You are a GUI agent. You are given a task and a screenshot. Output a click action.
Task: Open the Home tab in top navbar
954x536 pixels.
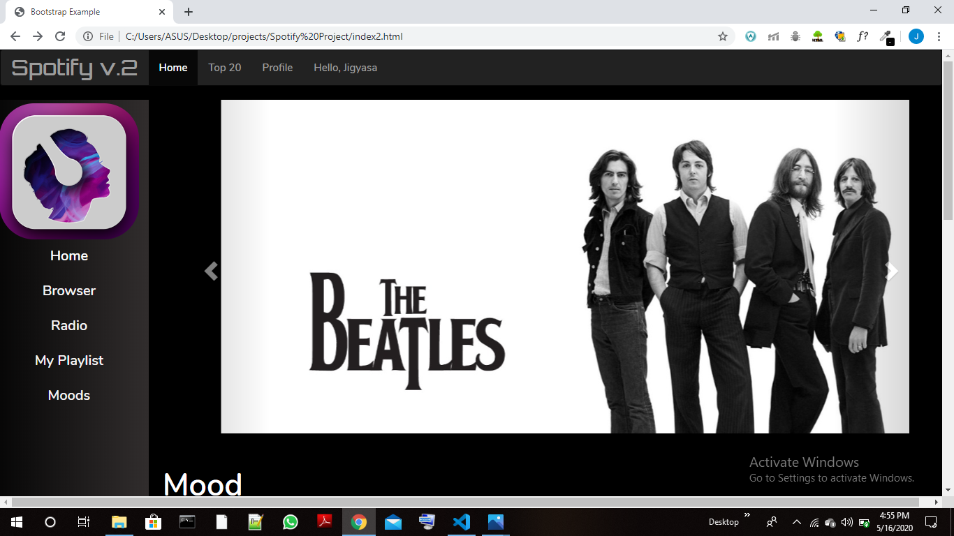pyautogui.click(x=173, y=68)
